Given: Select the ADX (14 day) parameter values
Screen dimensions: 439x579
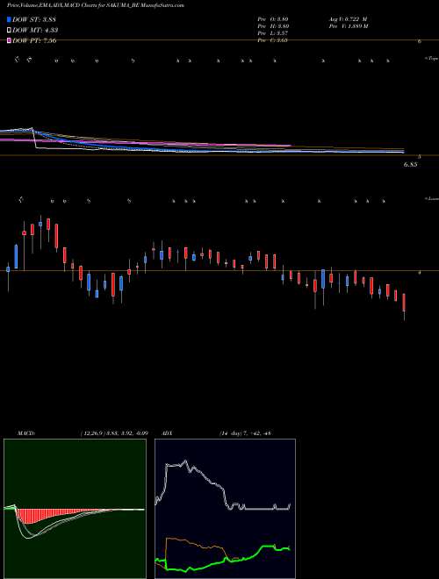Looking at the screenshot, I should pos(246,432).
